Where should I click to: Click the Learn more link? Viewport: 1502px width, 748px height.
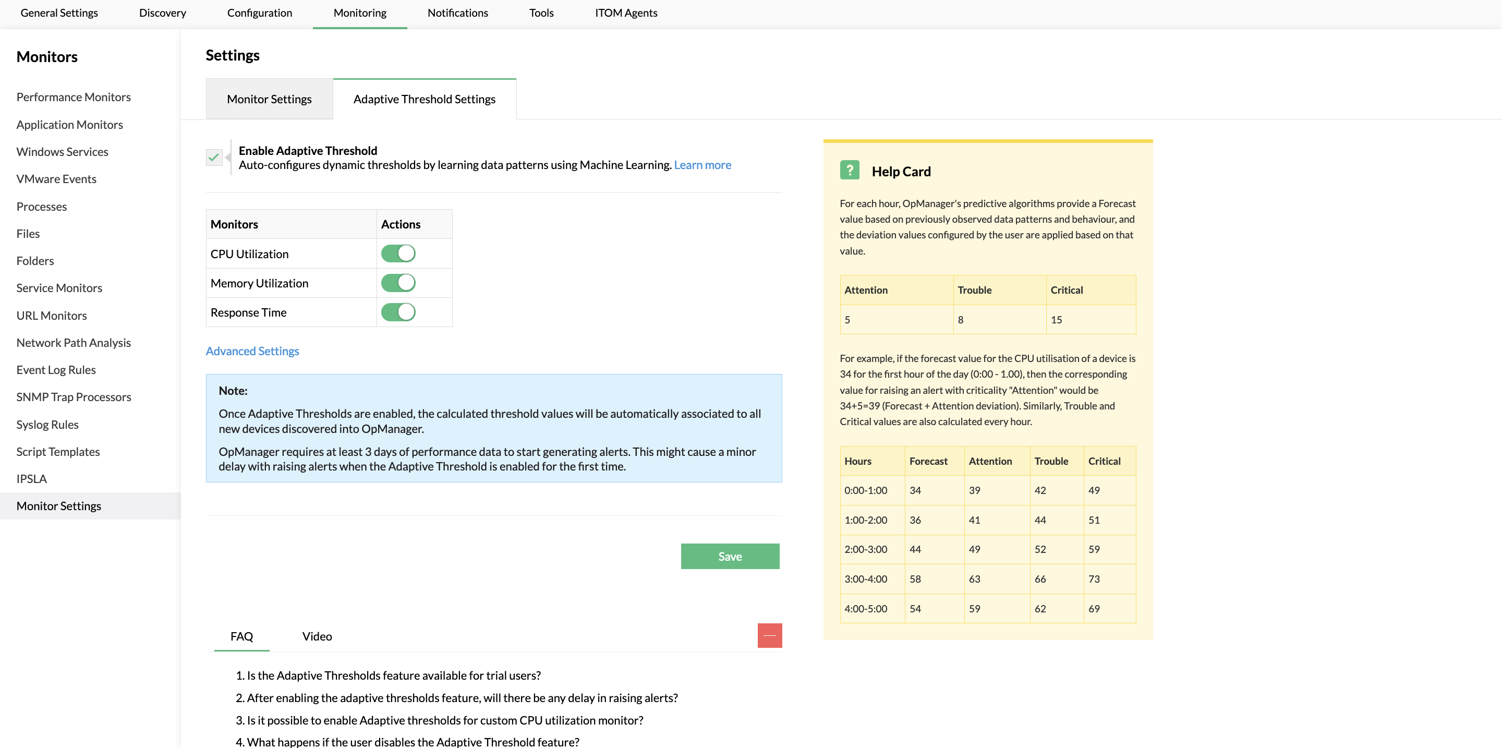702,164
